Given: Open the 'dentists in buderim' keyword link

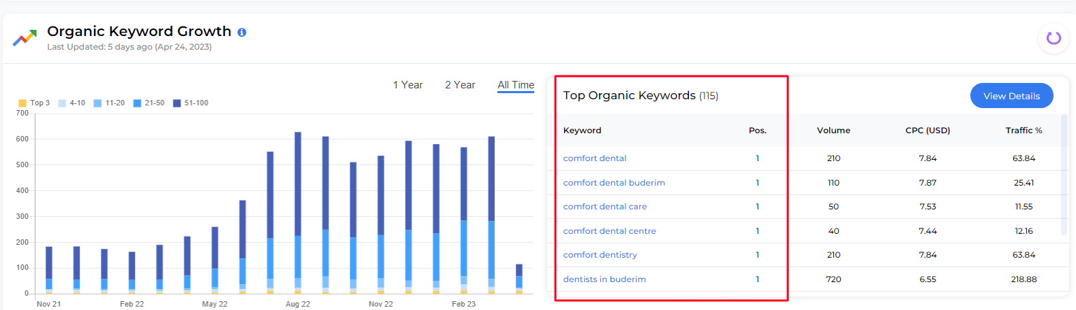Looking at the screenshot, I should pyautogui.click(x=604, y=279).
